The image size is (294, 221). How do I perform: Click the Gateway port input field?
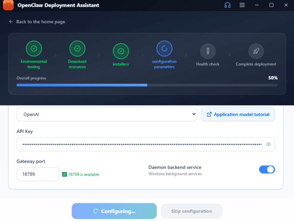[38, 174]
